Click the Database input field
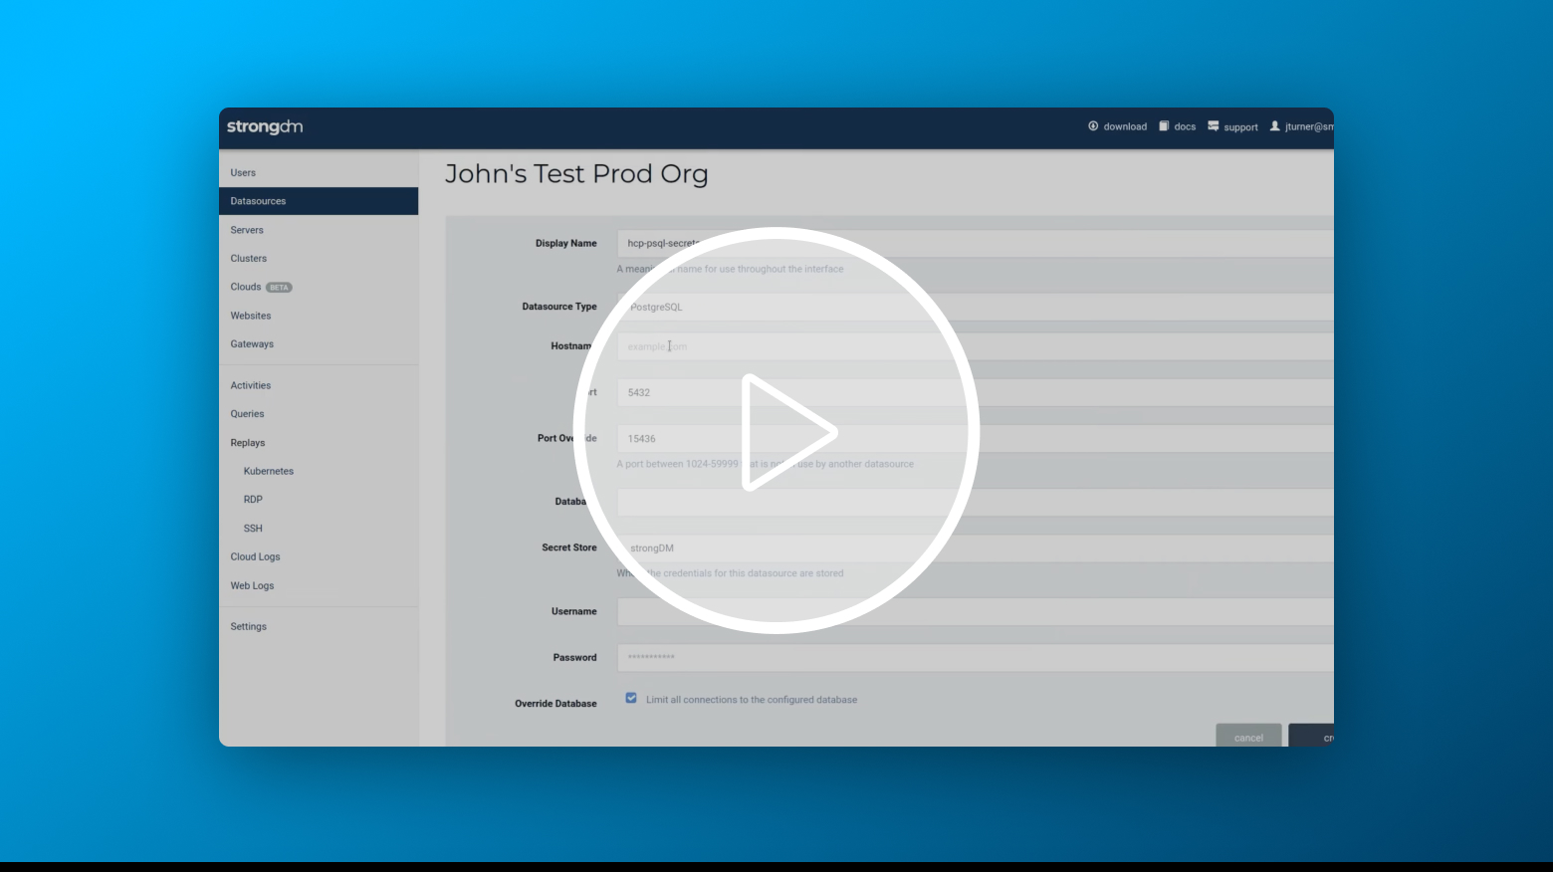The height and width of the screenshot is (872, 1553). (x=976, y=502)
